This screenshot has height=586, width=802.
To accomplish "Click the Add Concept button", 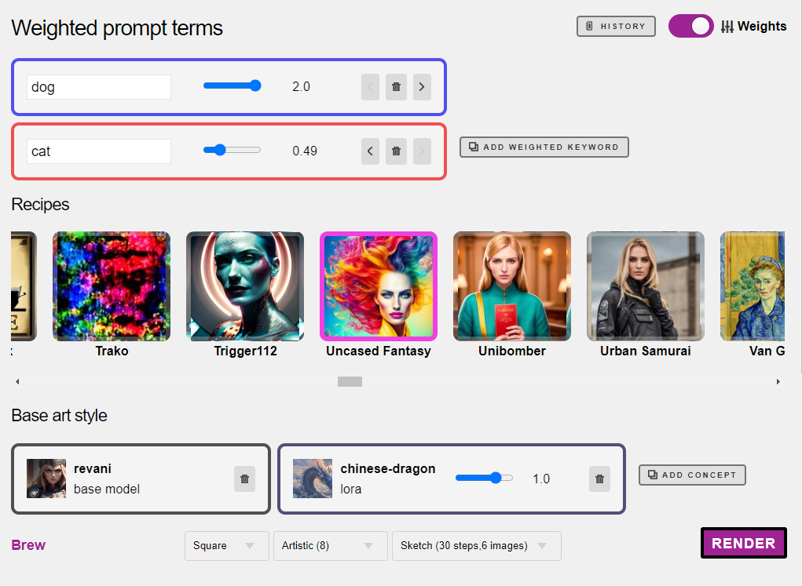I will click(692, 475).
